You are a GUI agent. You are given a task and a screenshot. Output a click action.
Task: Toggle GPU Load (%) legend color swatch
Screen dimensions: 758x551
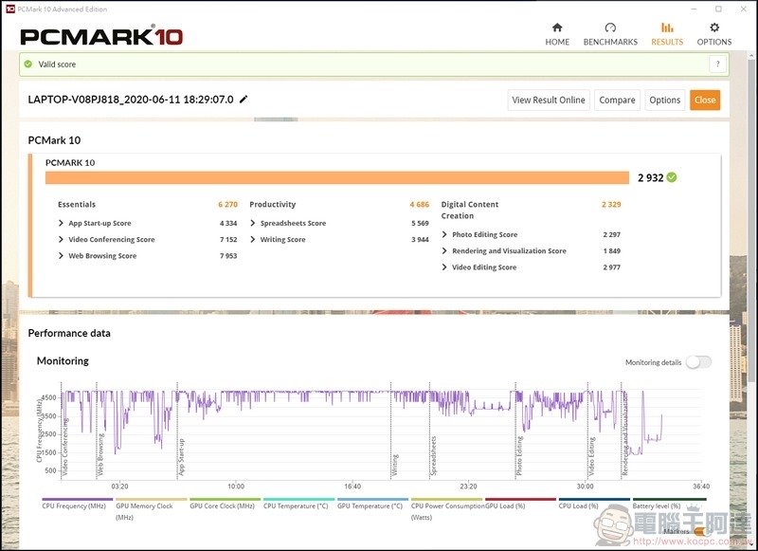(x=520, y=499)
